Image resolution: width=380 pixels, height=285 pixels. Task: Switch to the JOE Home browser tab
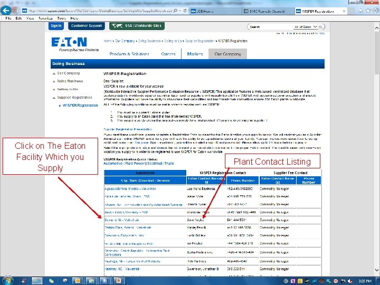tap(215, 11)
